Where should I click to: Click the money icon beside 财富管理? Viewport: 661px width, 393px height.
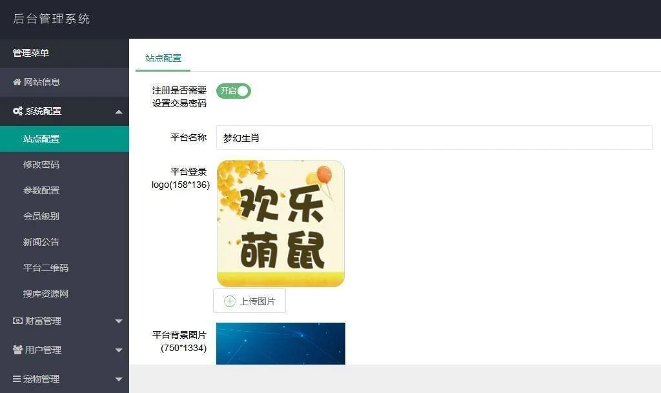click(17, 321)
